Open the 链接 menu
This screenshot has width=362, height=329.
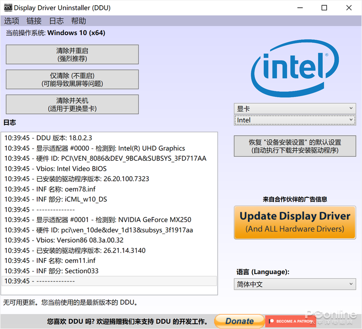tap(34, 21)
